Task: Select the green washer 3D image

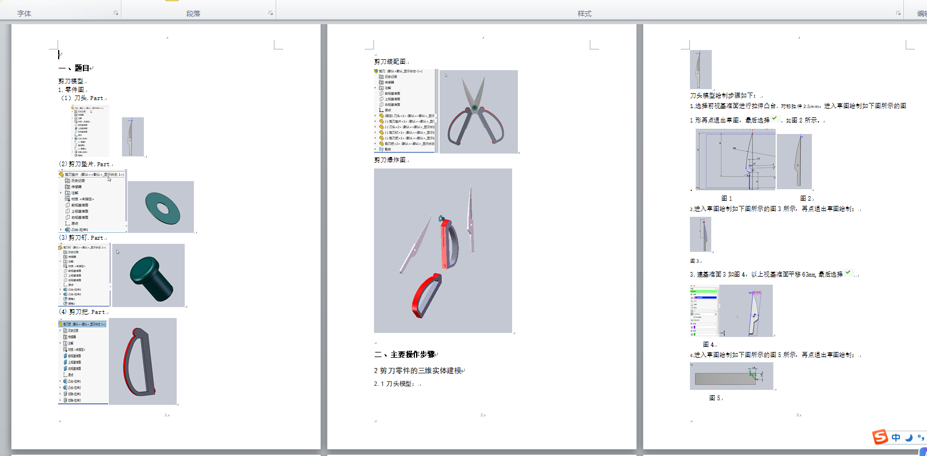Action: 161,207
